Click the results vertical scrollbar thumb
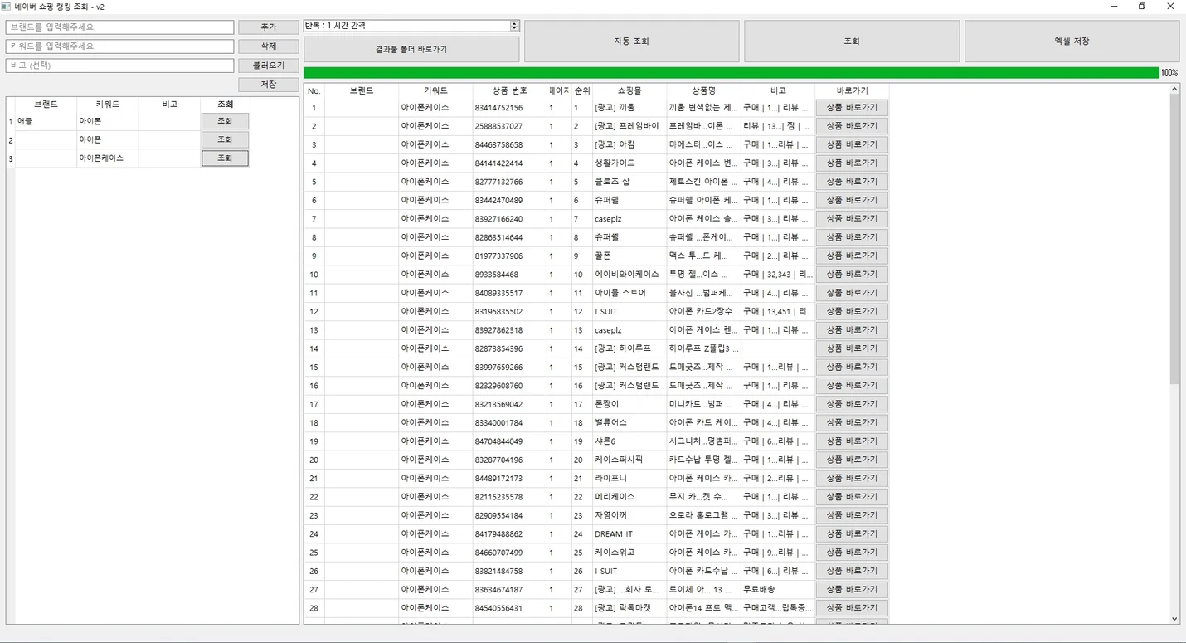The image size is (1186, 643). [1174, 239]
